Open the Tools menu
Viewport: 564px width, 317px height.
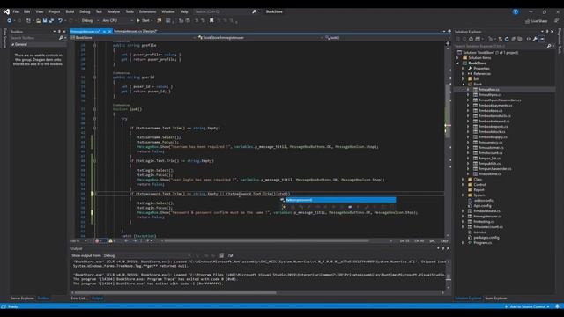coord(130,11)
